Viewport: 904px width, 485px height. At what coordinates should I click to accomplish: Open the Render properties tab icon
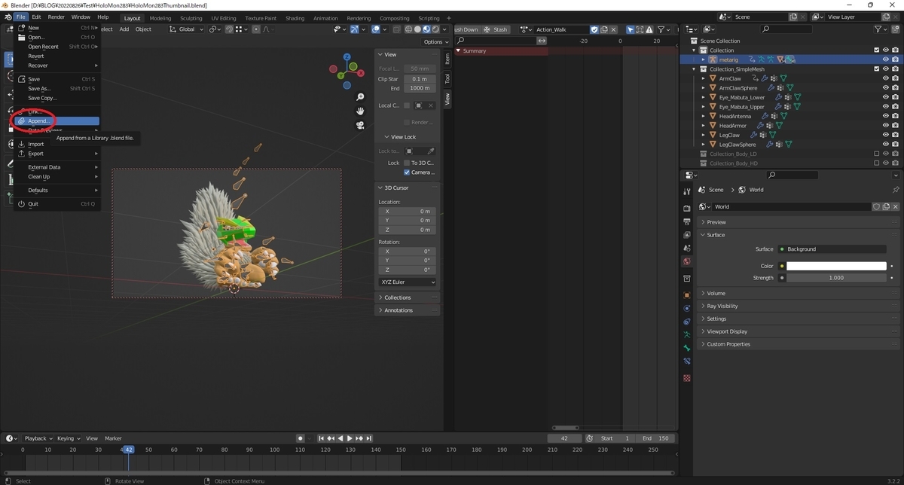(x=686, y=208)
